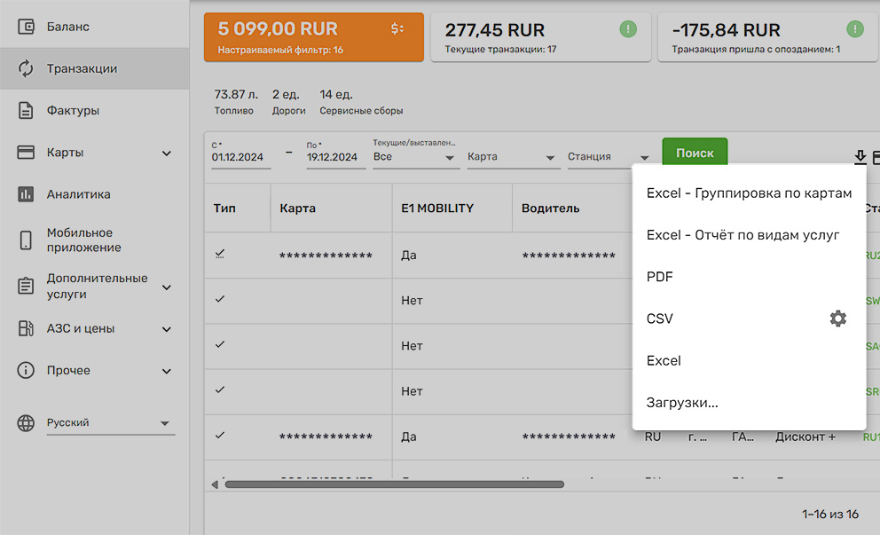
Task: Open Загрузки... menu entry
Action: point(749,403)
